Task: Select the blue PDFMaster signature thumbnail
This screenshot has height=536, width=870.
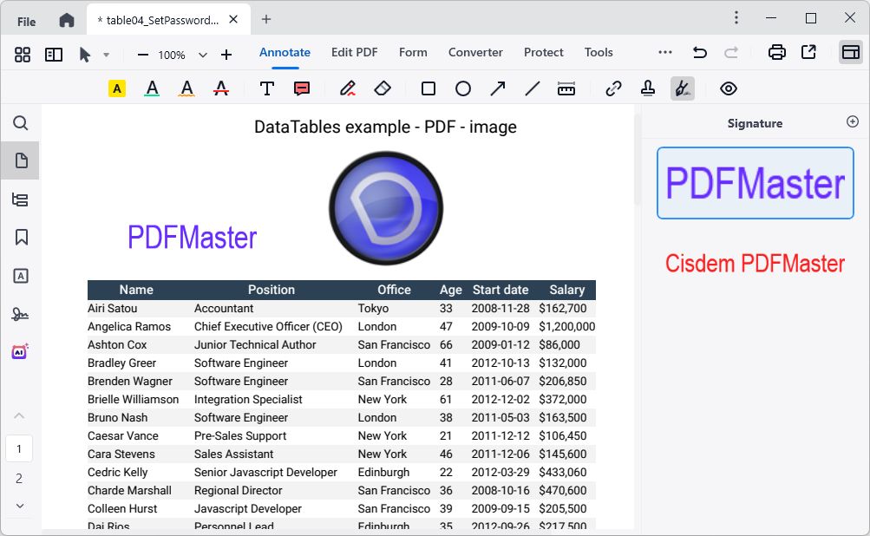Action: pos(755,183)
